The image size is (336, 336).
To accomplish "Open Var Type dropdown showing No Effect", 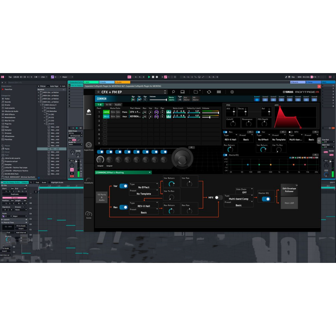I will (144, 186).
